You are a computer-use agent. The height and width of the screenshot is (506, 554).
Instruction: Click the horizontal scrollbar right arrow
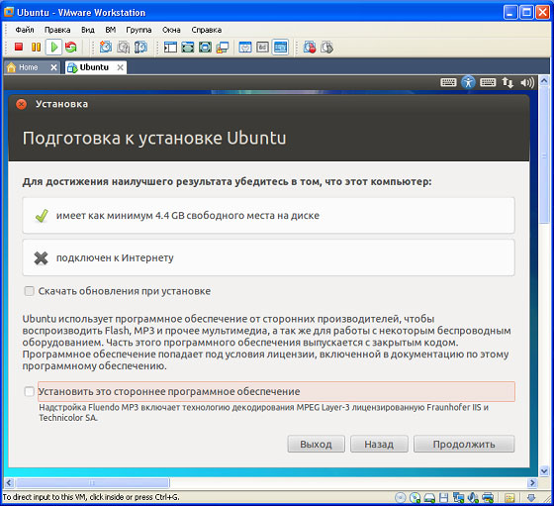pyautogui.click(x=532, y=482)
